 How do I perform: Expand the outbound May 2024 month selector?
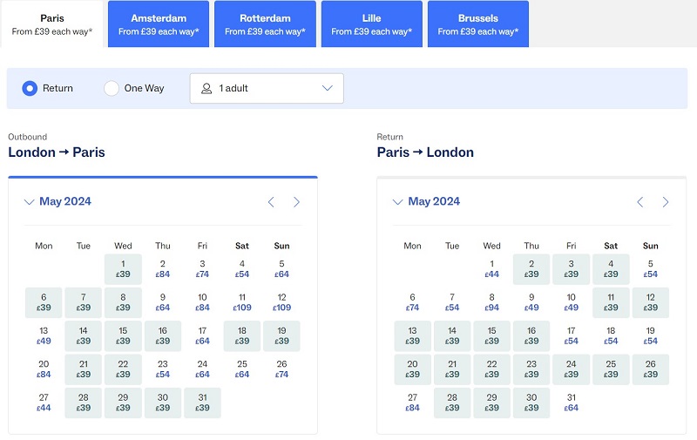pyautogui.click(x=58, y=202)
